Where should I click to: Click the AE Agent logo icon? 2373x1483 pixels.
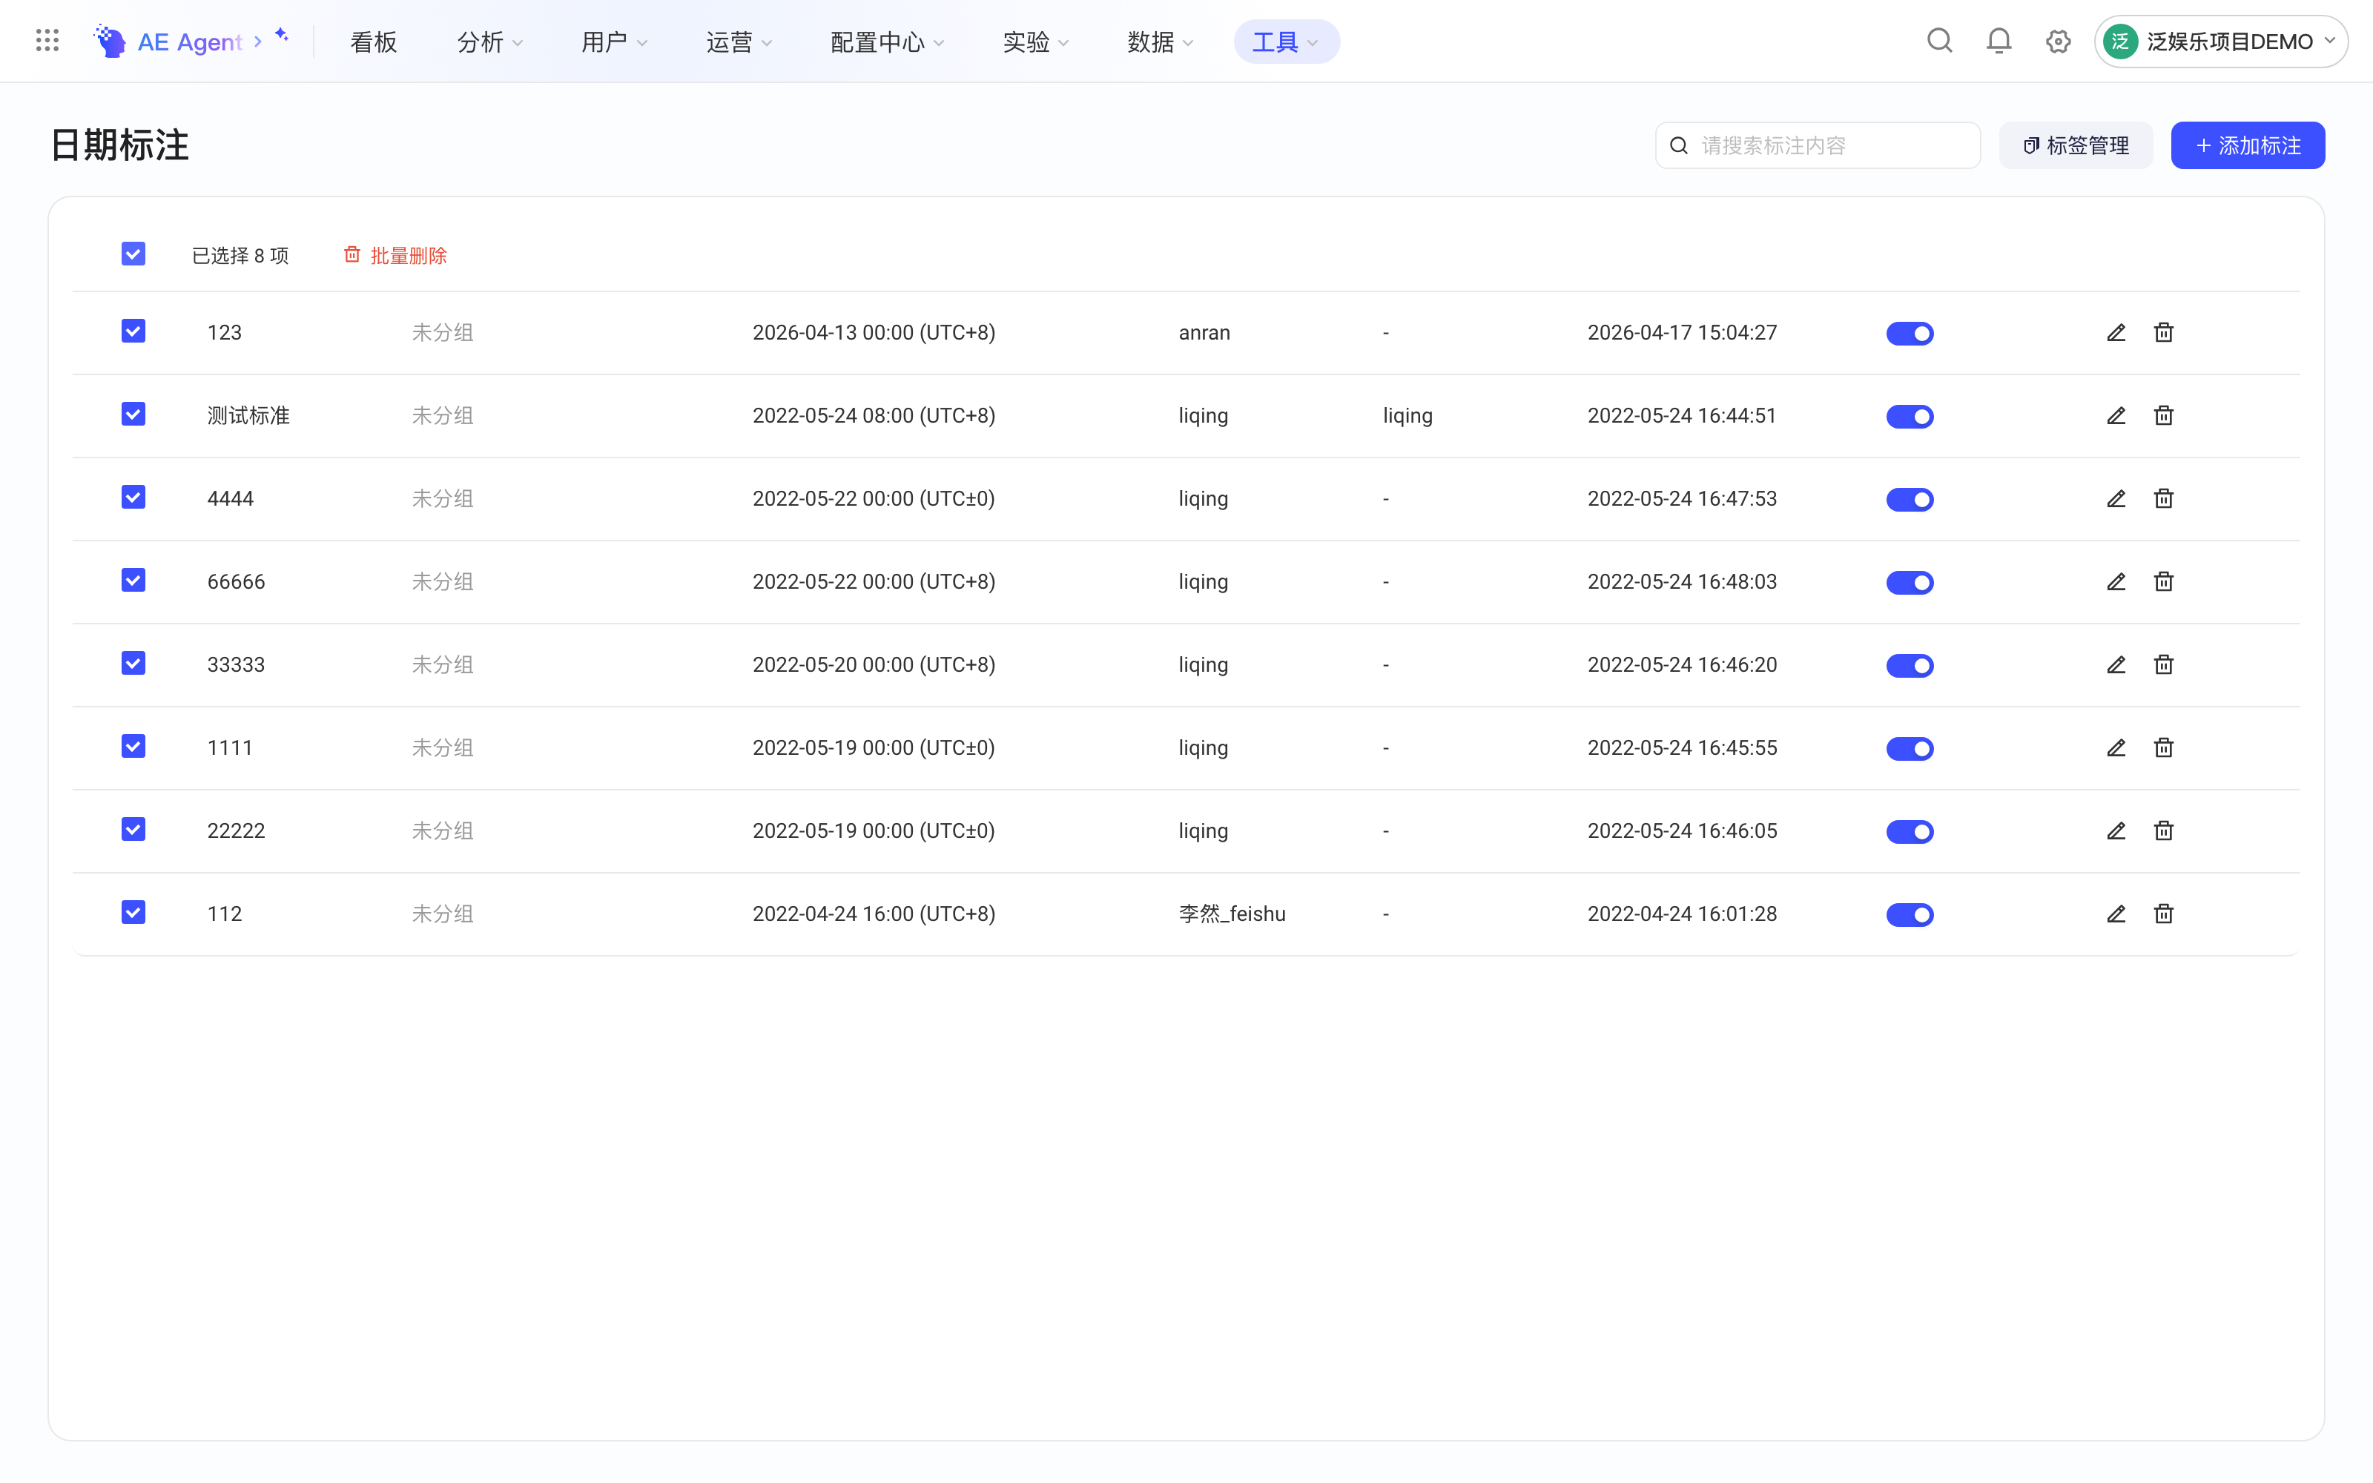click(x=110, y=42)
